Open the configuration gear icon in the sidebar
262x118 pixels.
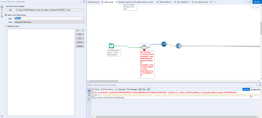(x=2, y=7)
